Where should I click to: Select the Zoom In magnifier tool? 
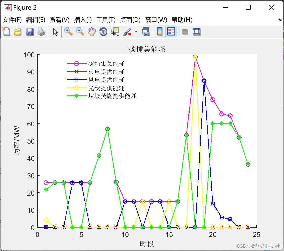click(68, 32)
